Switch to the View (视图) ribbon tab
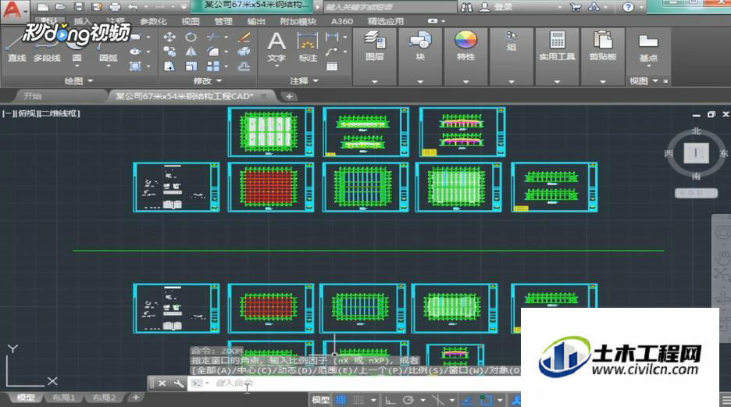This screenshot has height=407, width=731. (x=191, y=21)
